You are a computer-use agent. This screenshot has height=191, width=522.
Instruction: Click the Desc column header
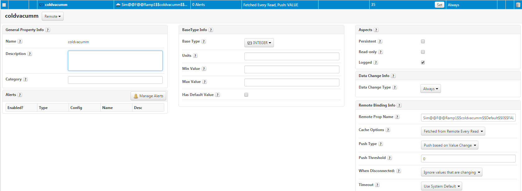click(x=148, y=107)
